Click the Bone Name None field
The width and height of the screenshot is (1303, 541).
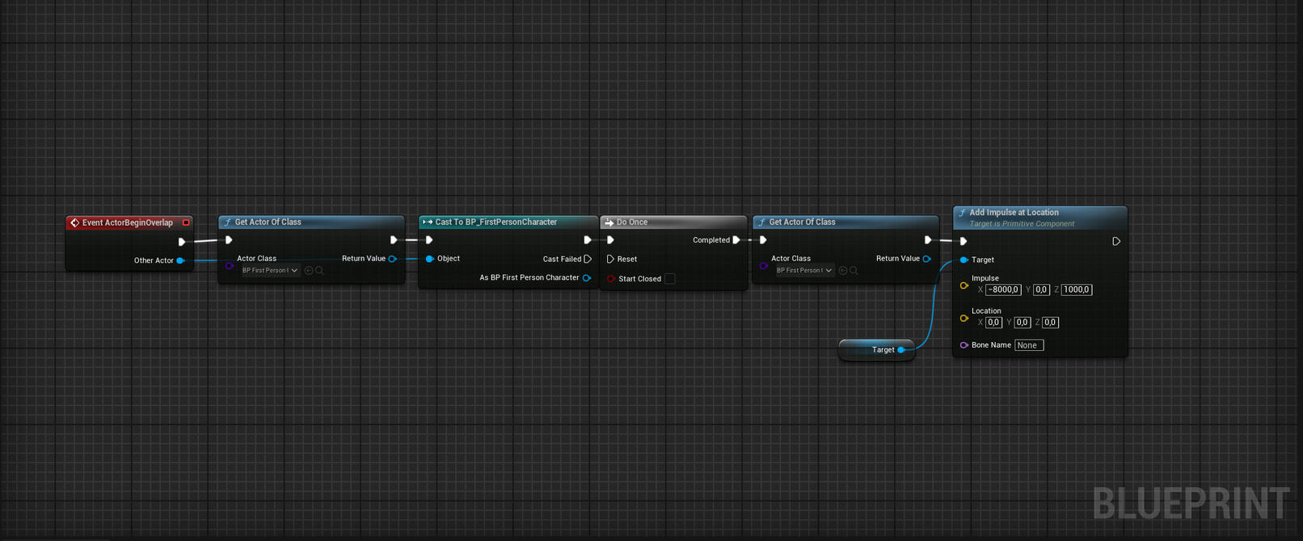coord(1029,345)
